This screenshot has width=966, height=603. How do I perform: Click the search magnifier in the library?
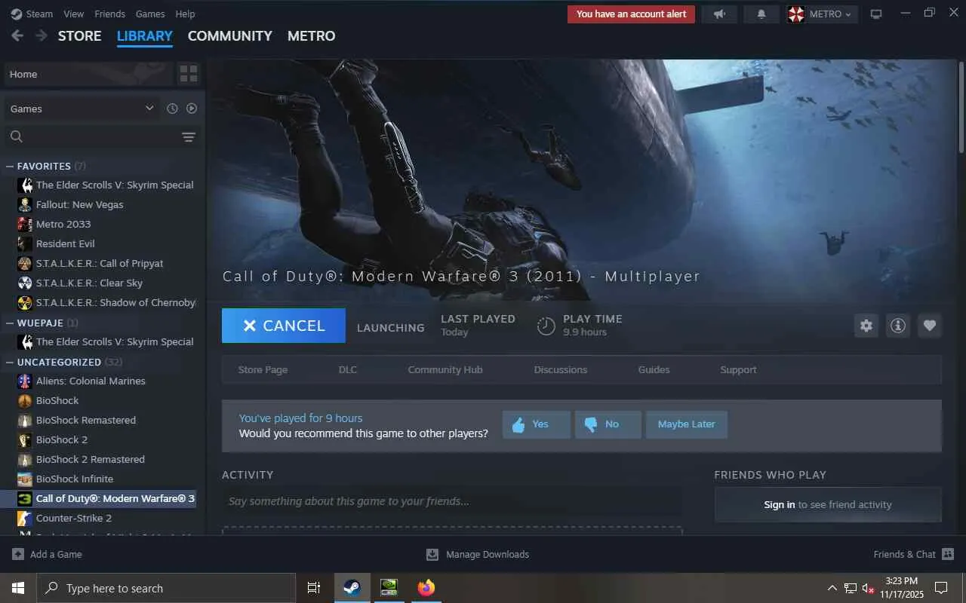[17, 136]
